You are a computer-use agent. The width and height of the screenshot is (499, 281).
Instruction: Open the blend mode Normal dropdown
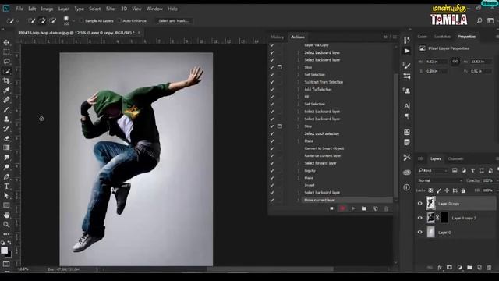click(440, 180)
